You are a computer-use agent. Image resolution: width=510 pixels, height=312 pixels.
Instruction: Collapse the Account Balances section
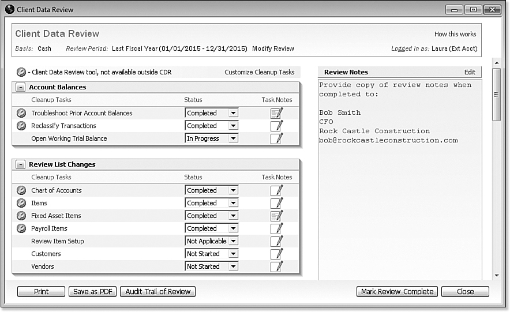click(x=21, y=87)
